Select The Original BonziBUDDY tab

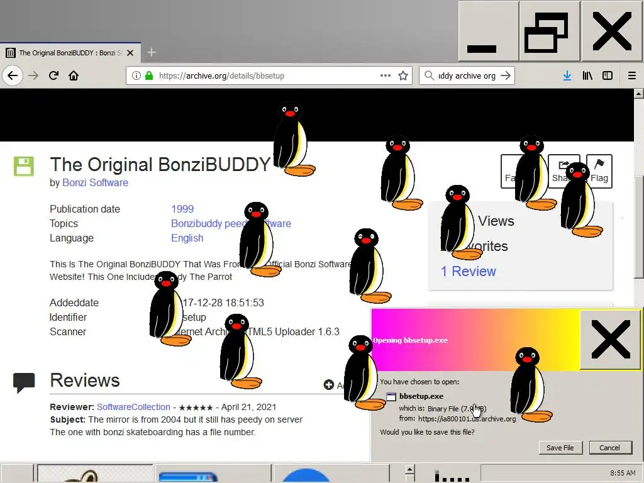click(x=70, y=53)
